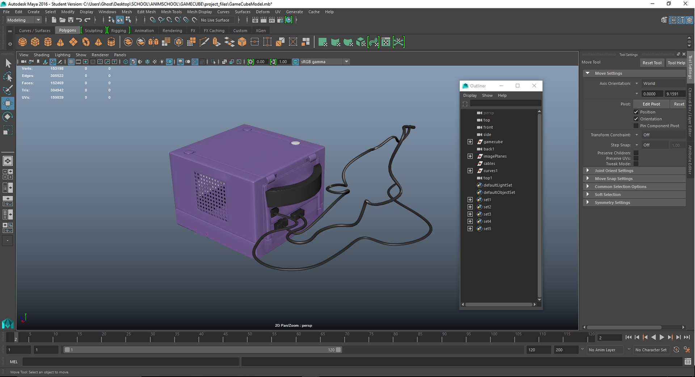Select four view layout

[8, 174]
